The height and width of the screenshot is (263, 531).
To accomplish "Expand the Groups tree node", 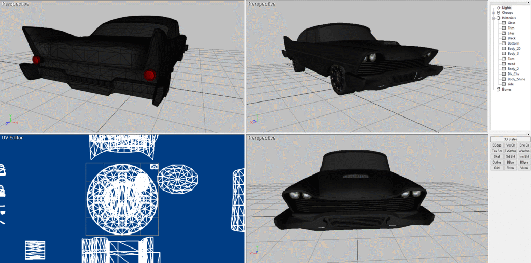I will 494,13.
